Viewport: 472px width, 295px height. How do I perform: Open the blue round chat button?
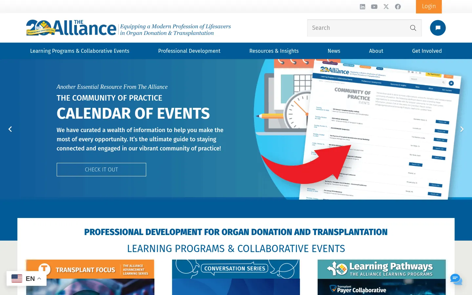(438, 28)
